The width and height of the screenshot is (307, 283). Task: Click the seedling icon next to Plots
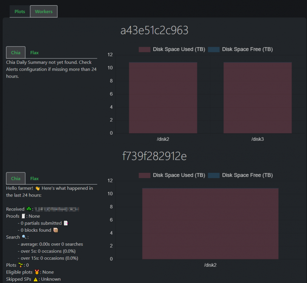pos(20,265)
